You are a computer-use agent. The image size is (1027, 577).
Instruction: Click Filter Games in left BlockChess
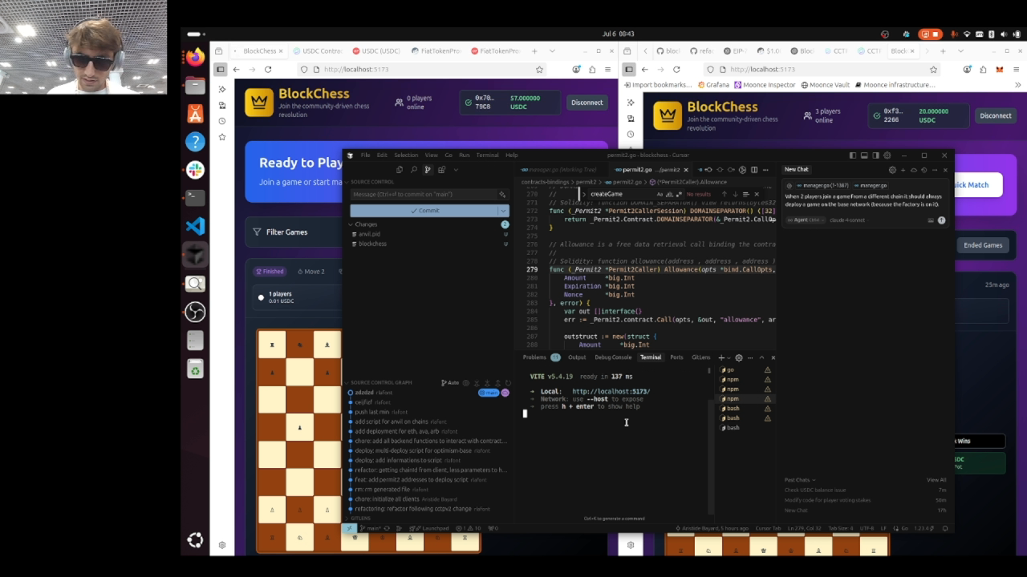click(280, 232)
